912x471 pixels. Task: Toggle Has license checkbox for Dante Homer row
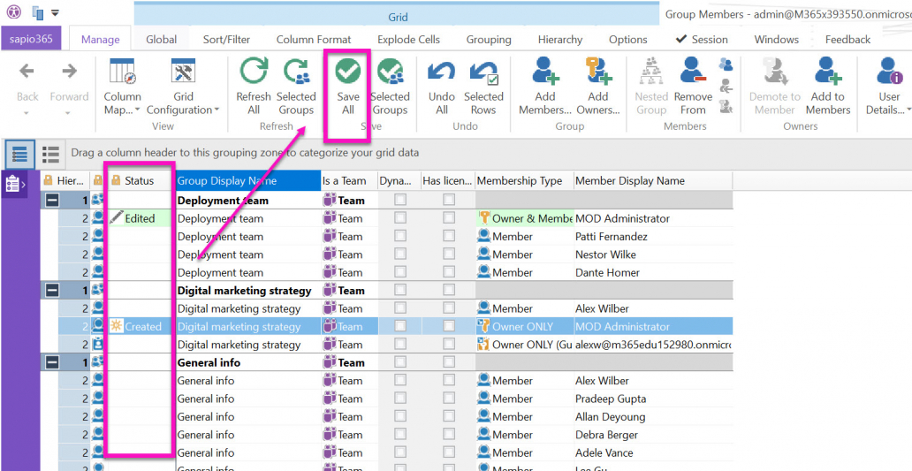[x=448, y=272]
